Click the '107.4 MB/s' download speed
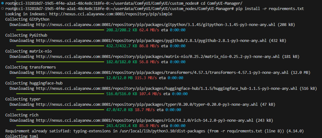 click(150, 94)
